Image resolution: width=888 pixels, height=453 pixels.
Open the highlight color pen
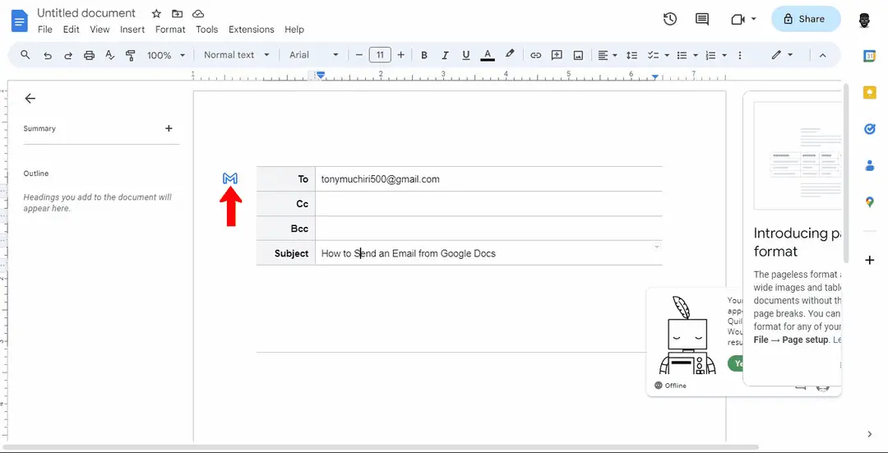pos(510,54)
